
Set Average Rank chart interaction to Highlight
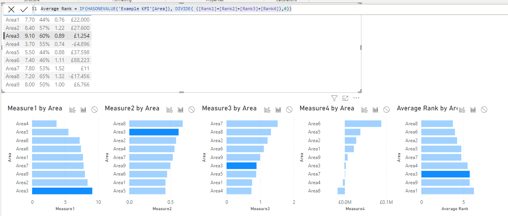click(x=473, y=110)
